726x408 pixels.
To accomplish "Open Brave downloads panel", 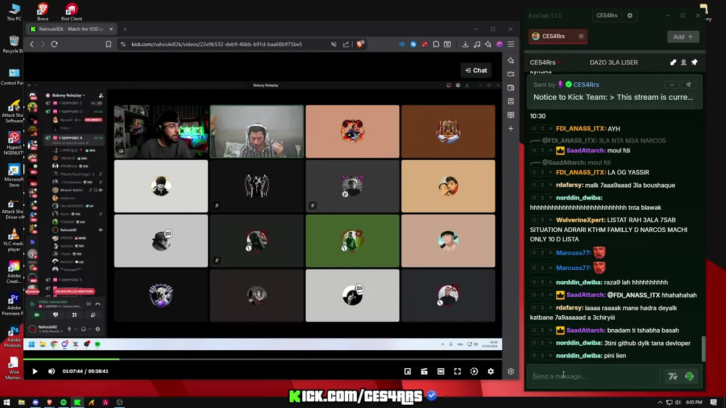I will [x=465, y=44].
